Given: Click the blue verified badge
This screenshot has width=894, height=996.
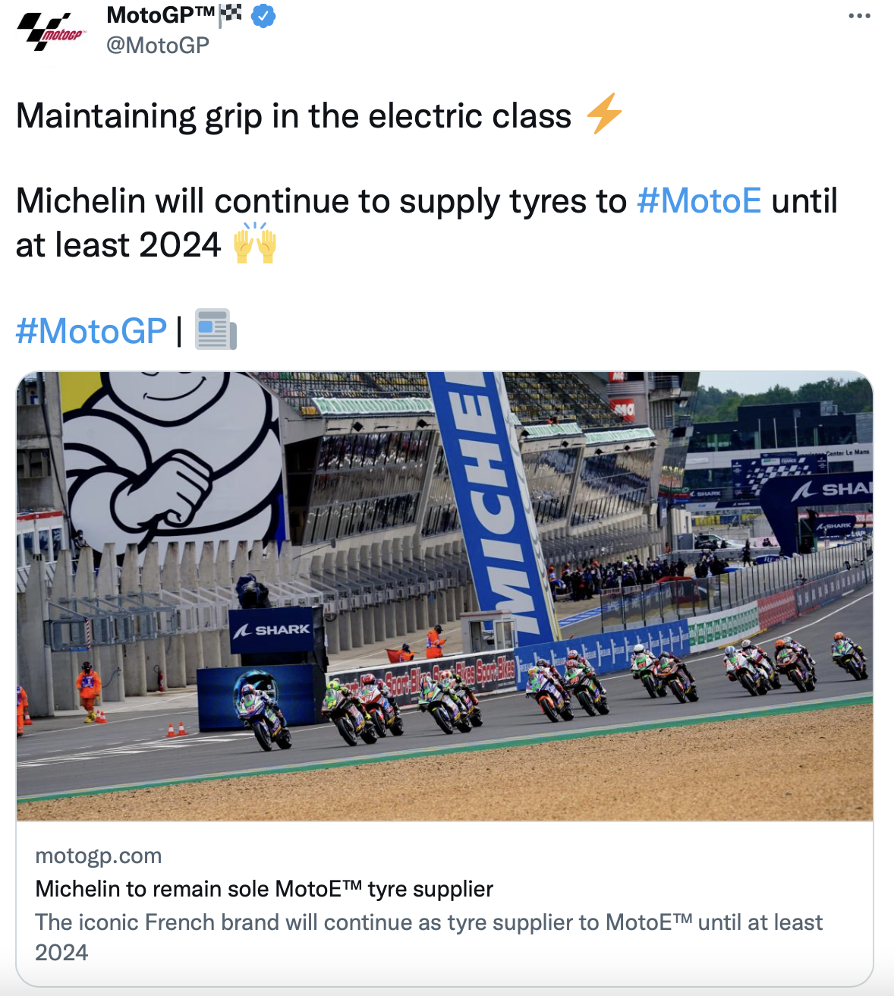Looking at the screenshot, I should (263, 16).
